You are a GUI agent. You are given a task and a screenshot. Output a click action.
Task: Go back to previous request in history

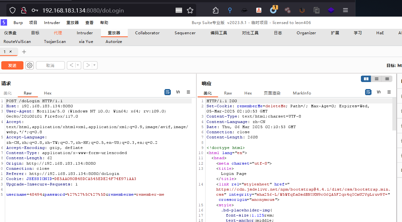71,65
